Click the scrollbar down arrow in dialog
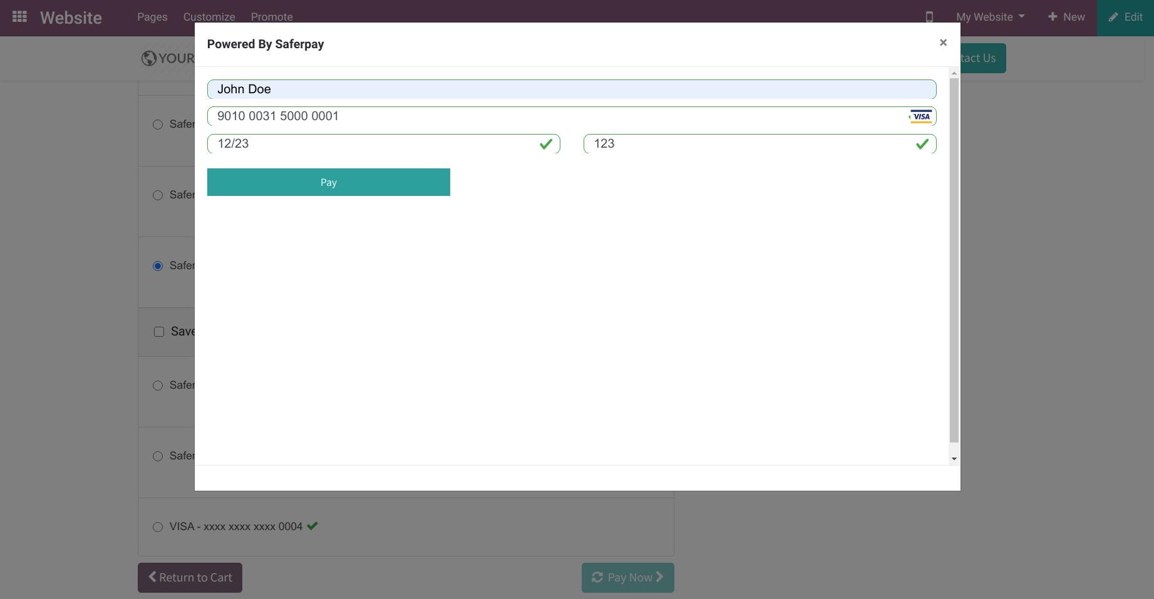The height and width of the screenshot is (599, 1154). click(954, 459)
